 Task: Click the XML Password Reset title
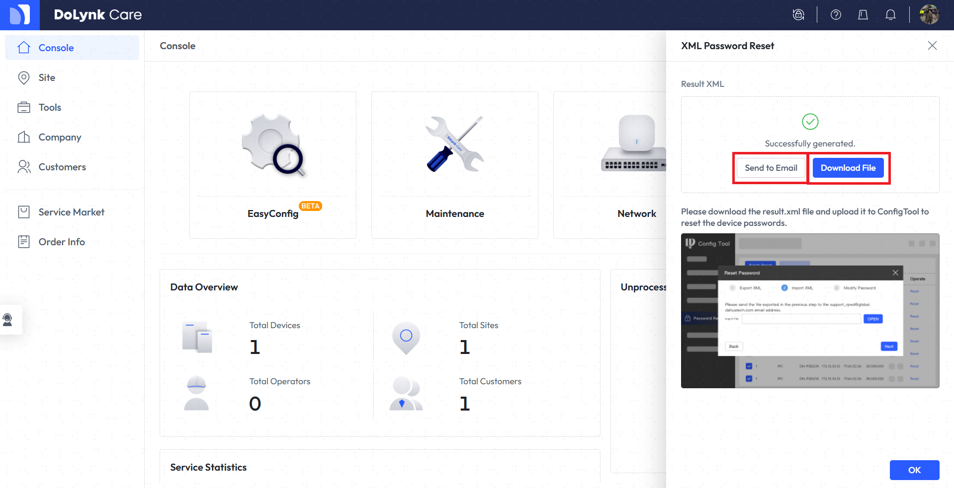pos(727,46)
